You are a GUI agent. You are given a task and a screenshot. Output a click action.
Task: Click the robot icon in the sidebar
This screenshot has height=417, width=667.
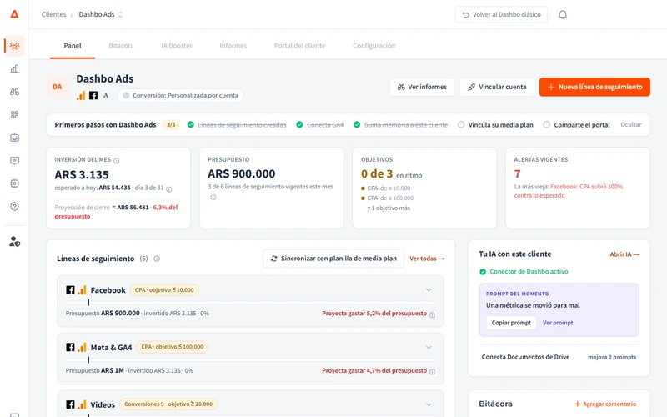click(14, 138)
